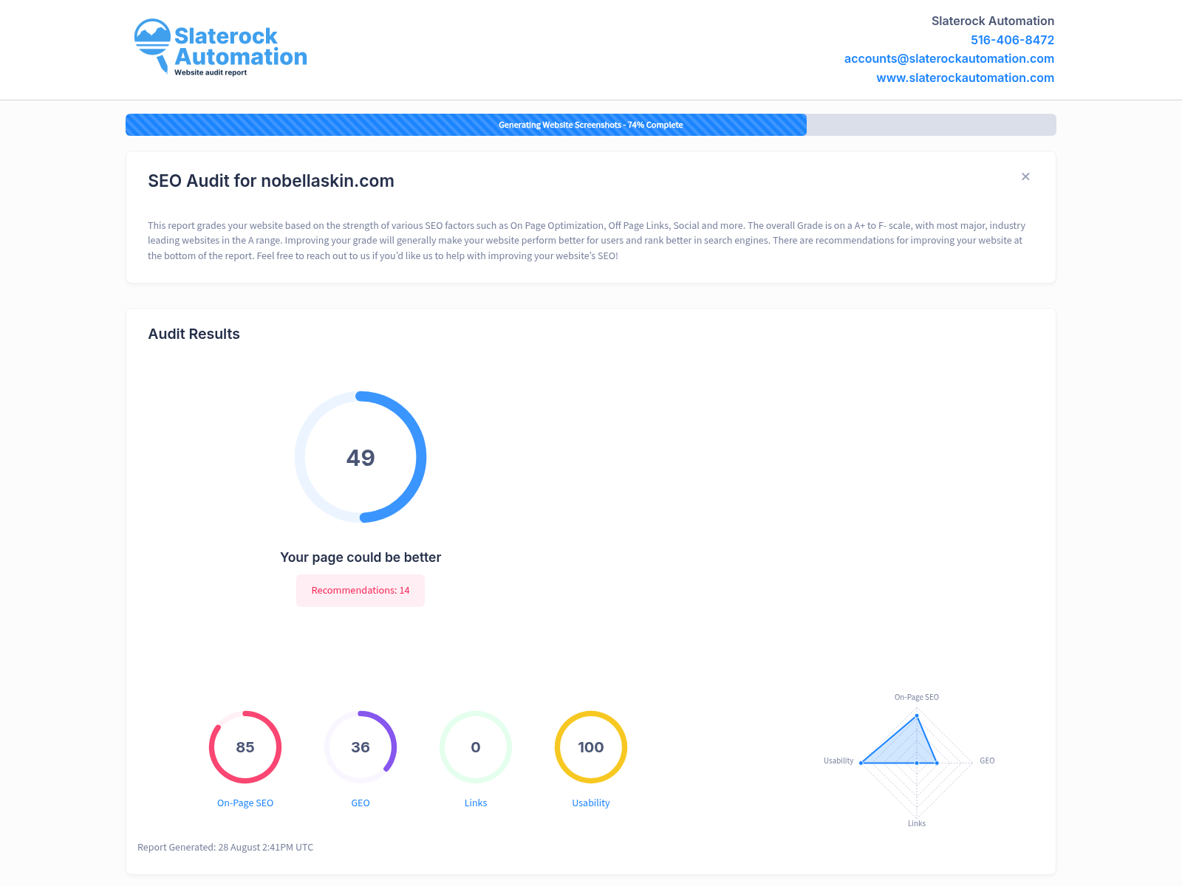Click the radar chart's On-Page SEO label

point(917,697)
